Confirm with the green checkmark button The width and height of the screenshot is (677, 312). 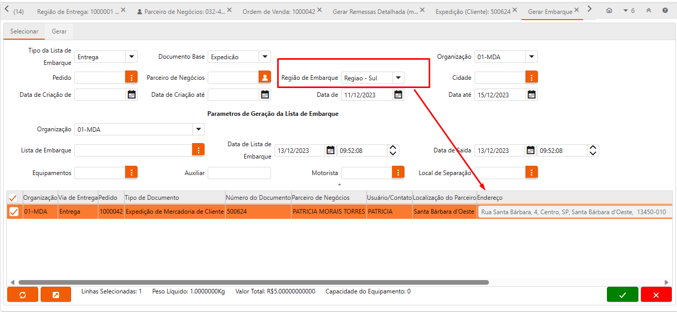(x=622, y=294)
